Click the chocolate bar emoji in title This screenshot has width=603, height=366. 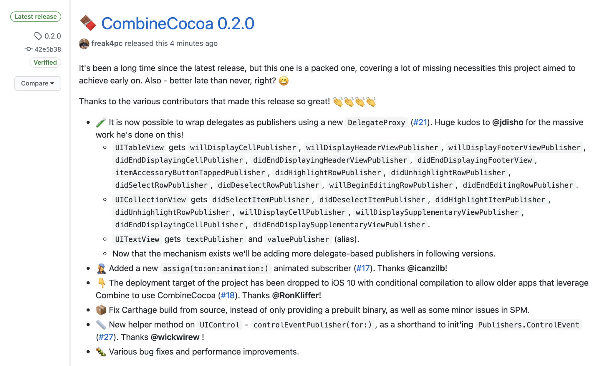(88, 23)
